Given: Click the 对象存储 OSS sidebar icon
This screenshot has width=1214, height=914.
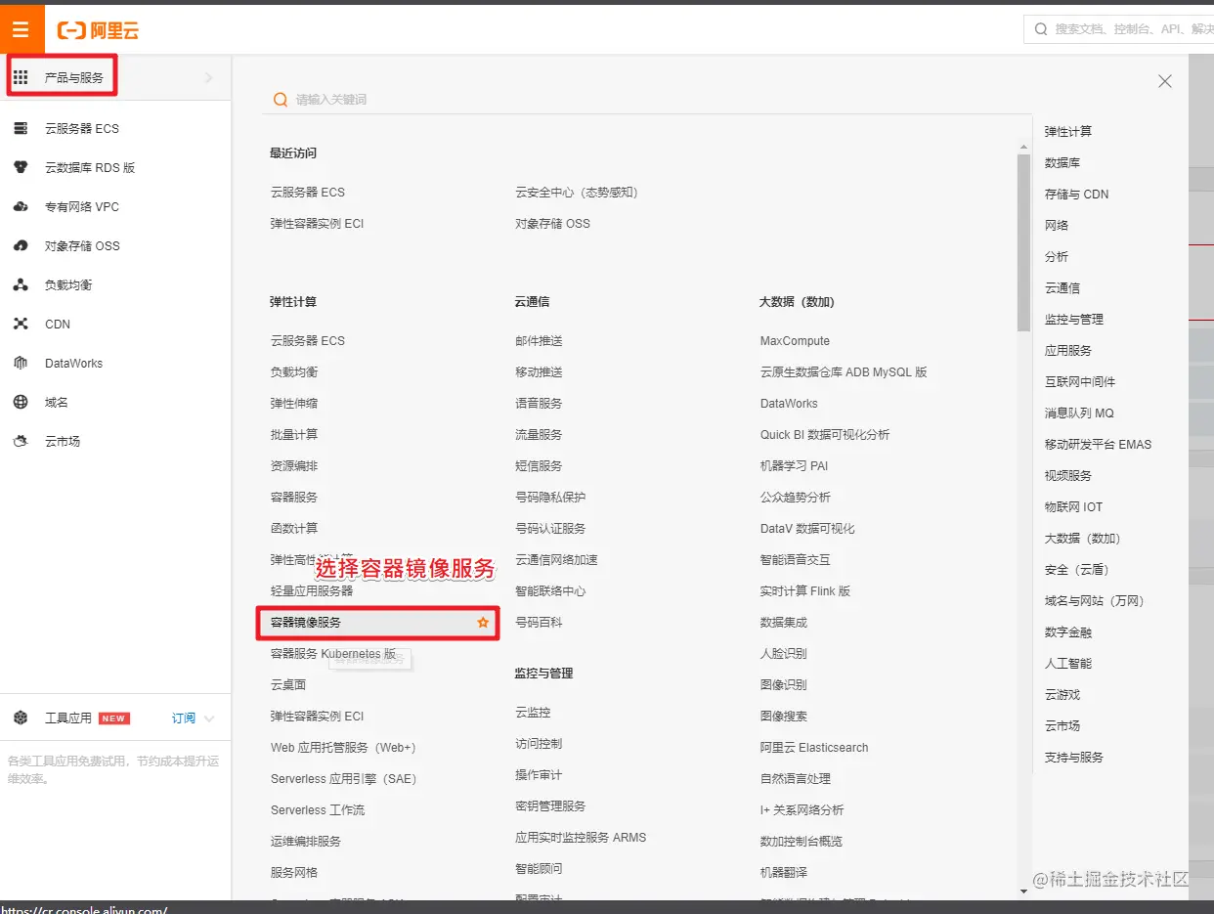Looking at the screenshot, I should click(x=21, y=245).
